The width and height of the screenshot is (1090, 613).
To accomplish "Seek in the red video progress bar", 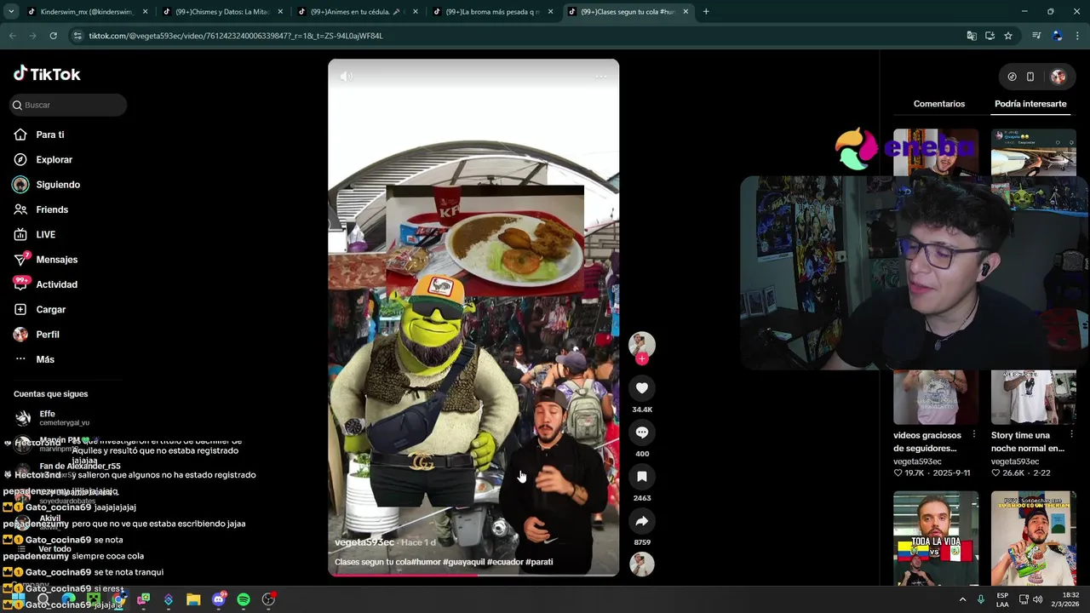I will [473, 575].
